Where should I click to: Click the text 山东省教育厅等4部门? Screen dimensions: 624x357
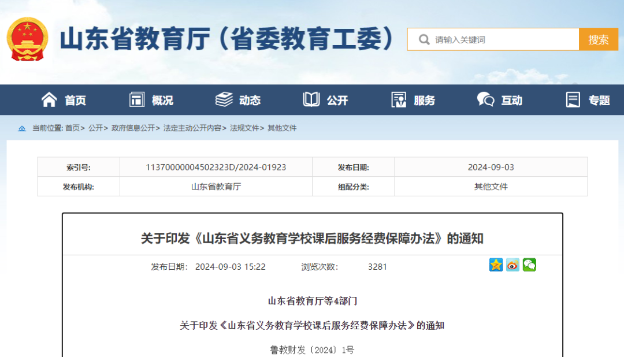(x=313, y=301)
